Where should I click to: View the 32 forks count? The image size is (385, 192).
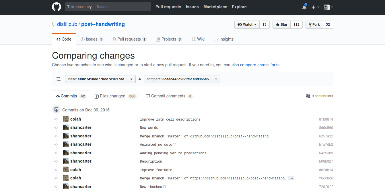click(x=328, y=25)
